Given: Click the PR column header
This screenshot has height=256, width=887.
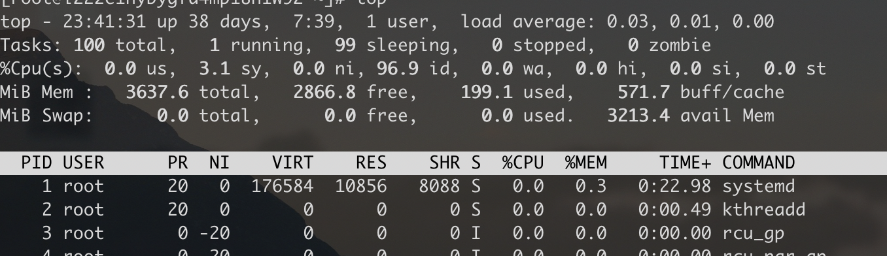Looking at the screenshot, I should [178, 163].
